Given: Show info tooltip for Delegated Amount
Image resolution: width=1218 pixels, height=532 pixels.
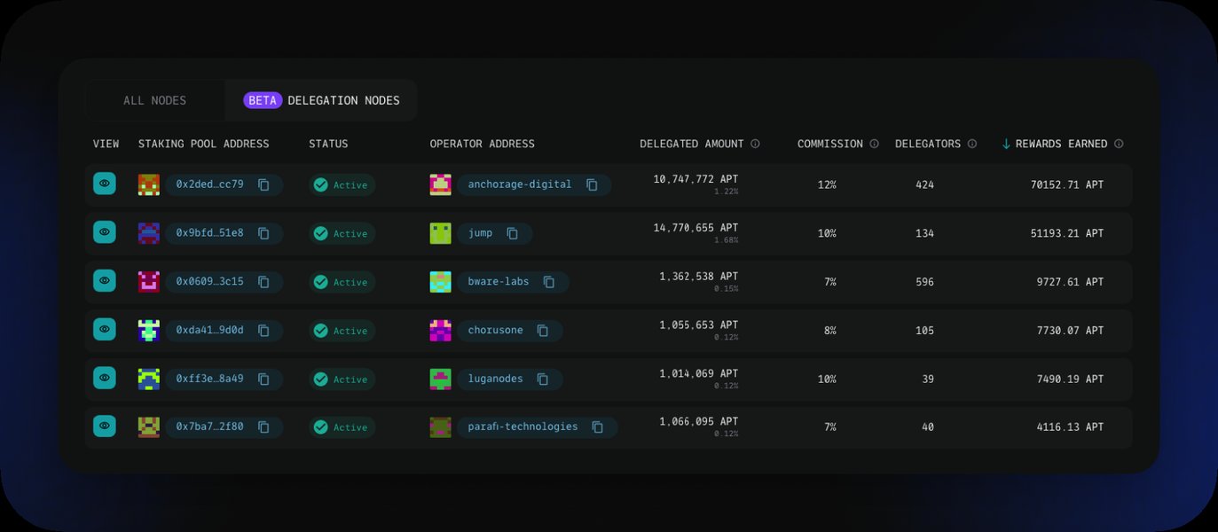Looking at the screenshot, I should pos(755,144).
